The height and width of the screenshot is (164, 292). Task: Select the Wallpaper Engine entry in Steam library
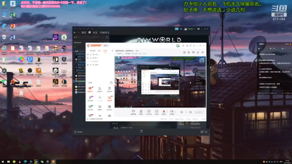coord(80,92)
